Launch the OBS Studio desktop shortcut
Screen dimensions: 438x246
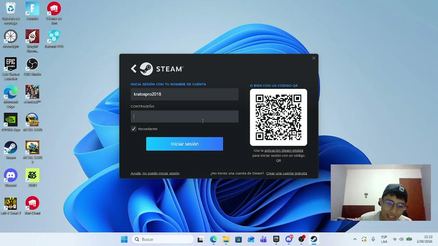click(32, 67)
